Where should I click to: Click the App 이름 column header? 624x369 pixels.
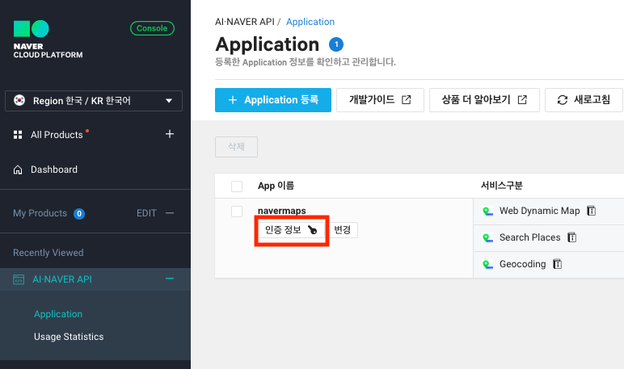(x=276, y=186)
